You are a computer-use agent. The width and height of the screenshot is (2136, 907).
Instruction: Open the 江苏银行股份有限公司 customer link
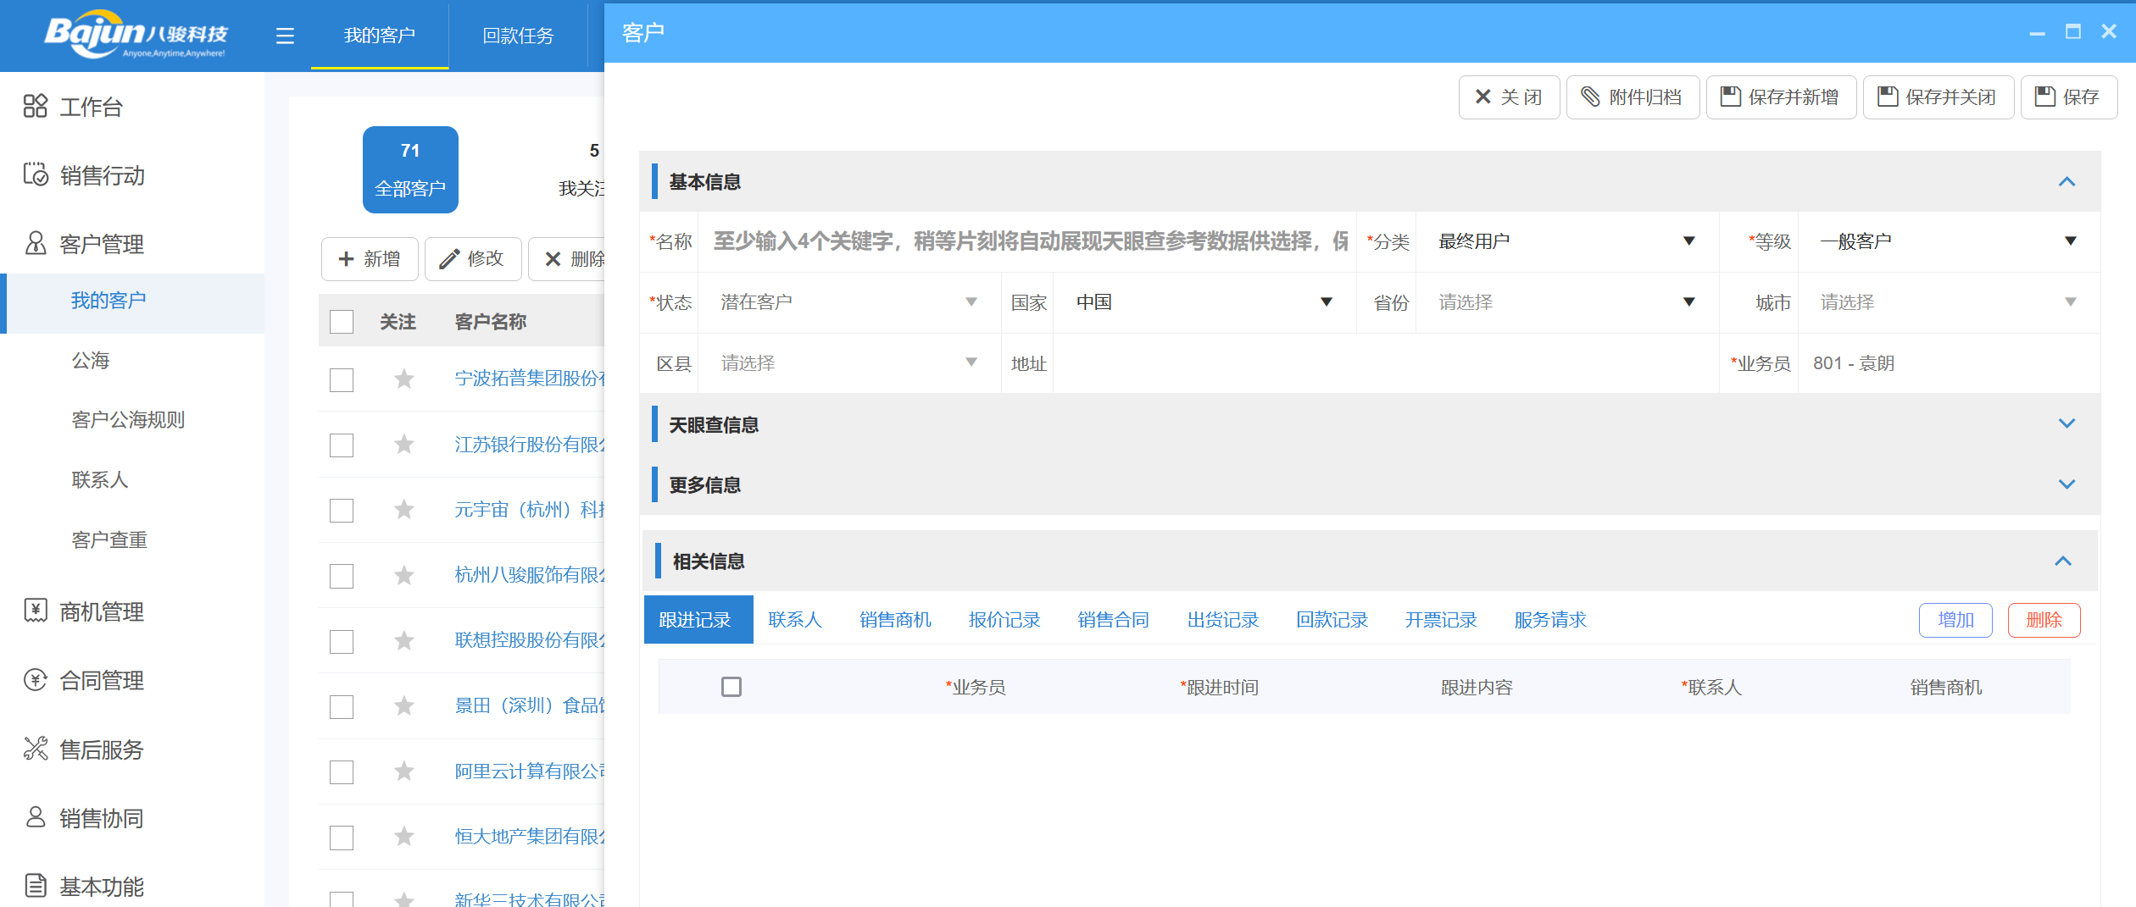[x=526, y=444]
